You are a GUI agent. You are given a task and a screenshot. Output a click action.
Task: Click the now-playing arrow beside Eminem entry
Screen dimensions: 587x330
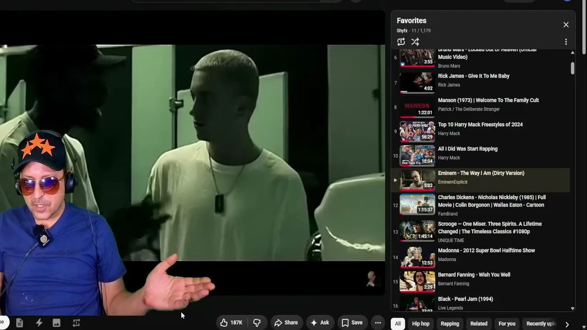395,180
